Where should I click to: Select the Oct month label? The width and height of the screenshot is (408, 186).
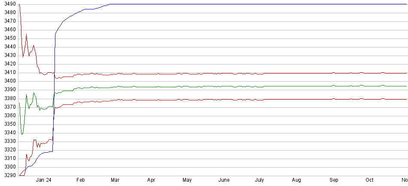369,180
